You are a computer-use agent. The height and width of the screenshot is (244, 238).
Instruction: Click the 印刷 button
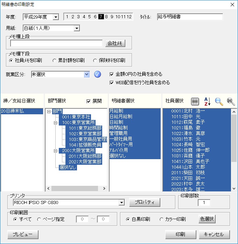(181, 235)
